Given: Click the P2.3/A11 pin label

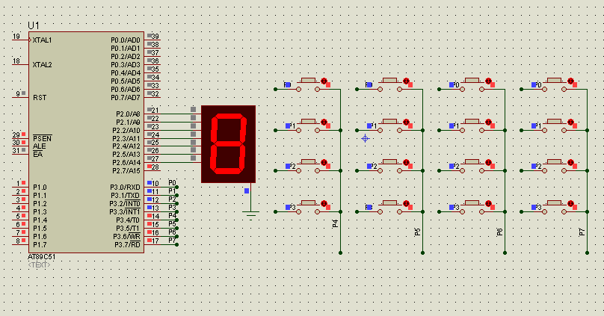Looking at the screenshot, I should tap(126, 138).
